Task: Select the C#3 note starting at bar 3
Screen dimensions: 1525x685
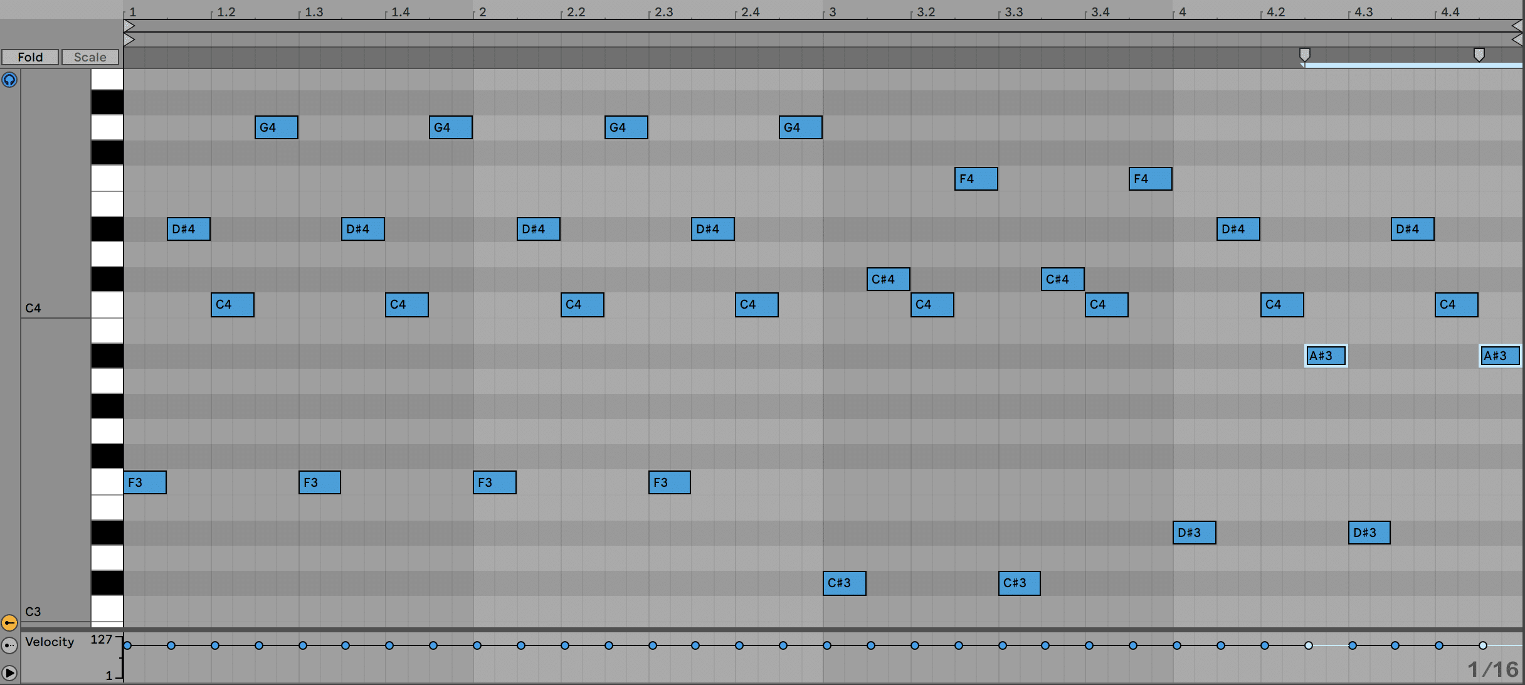Action: [x=845, y=583]
